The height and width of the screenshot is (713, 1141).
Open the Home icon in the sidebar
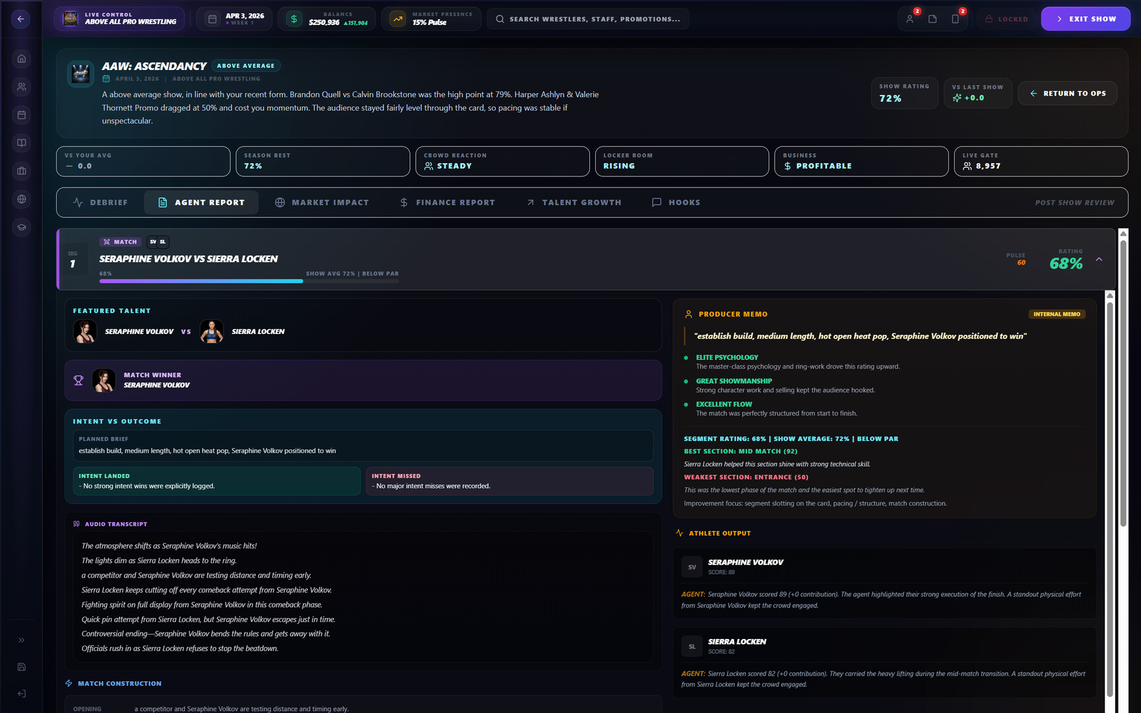pyautogui.click(x=21, y=58)
